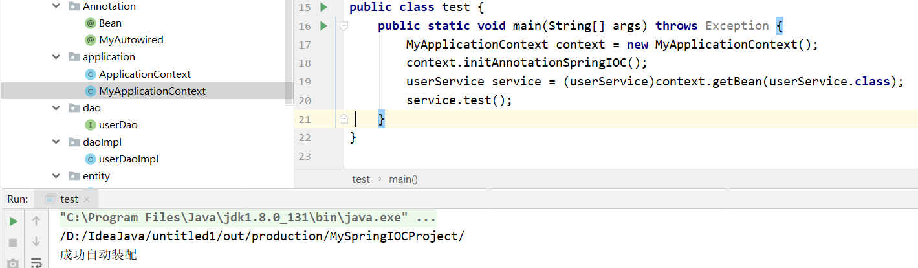Click new MyApplicationContext() on line 17
This screenshot has height=268, width=918.
[x=721, y=45]
